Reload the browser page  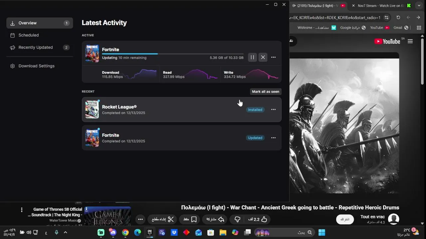point(398,18)
